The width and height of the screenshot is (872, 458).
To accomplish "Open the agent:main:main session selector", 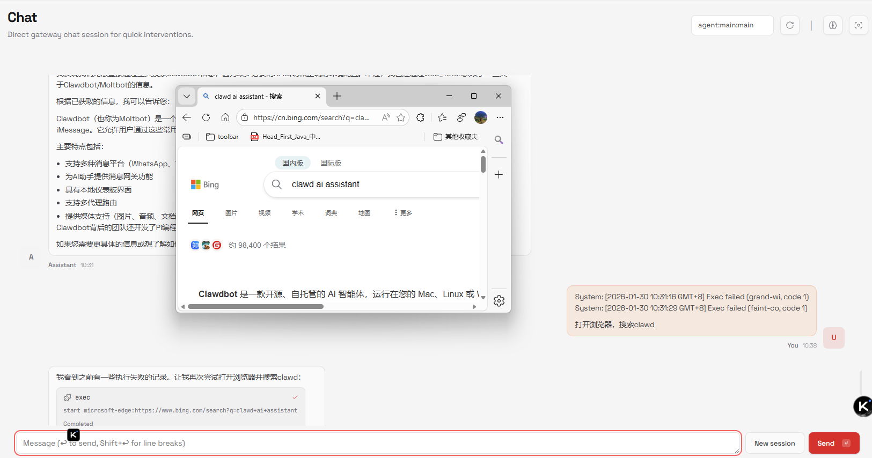I will 732,25.
